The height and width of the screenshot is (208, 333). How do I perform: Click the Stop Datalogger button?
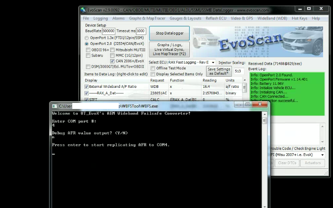tap(170, 33)
